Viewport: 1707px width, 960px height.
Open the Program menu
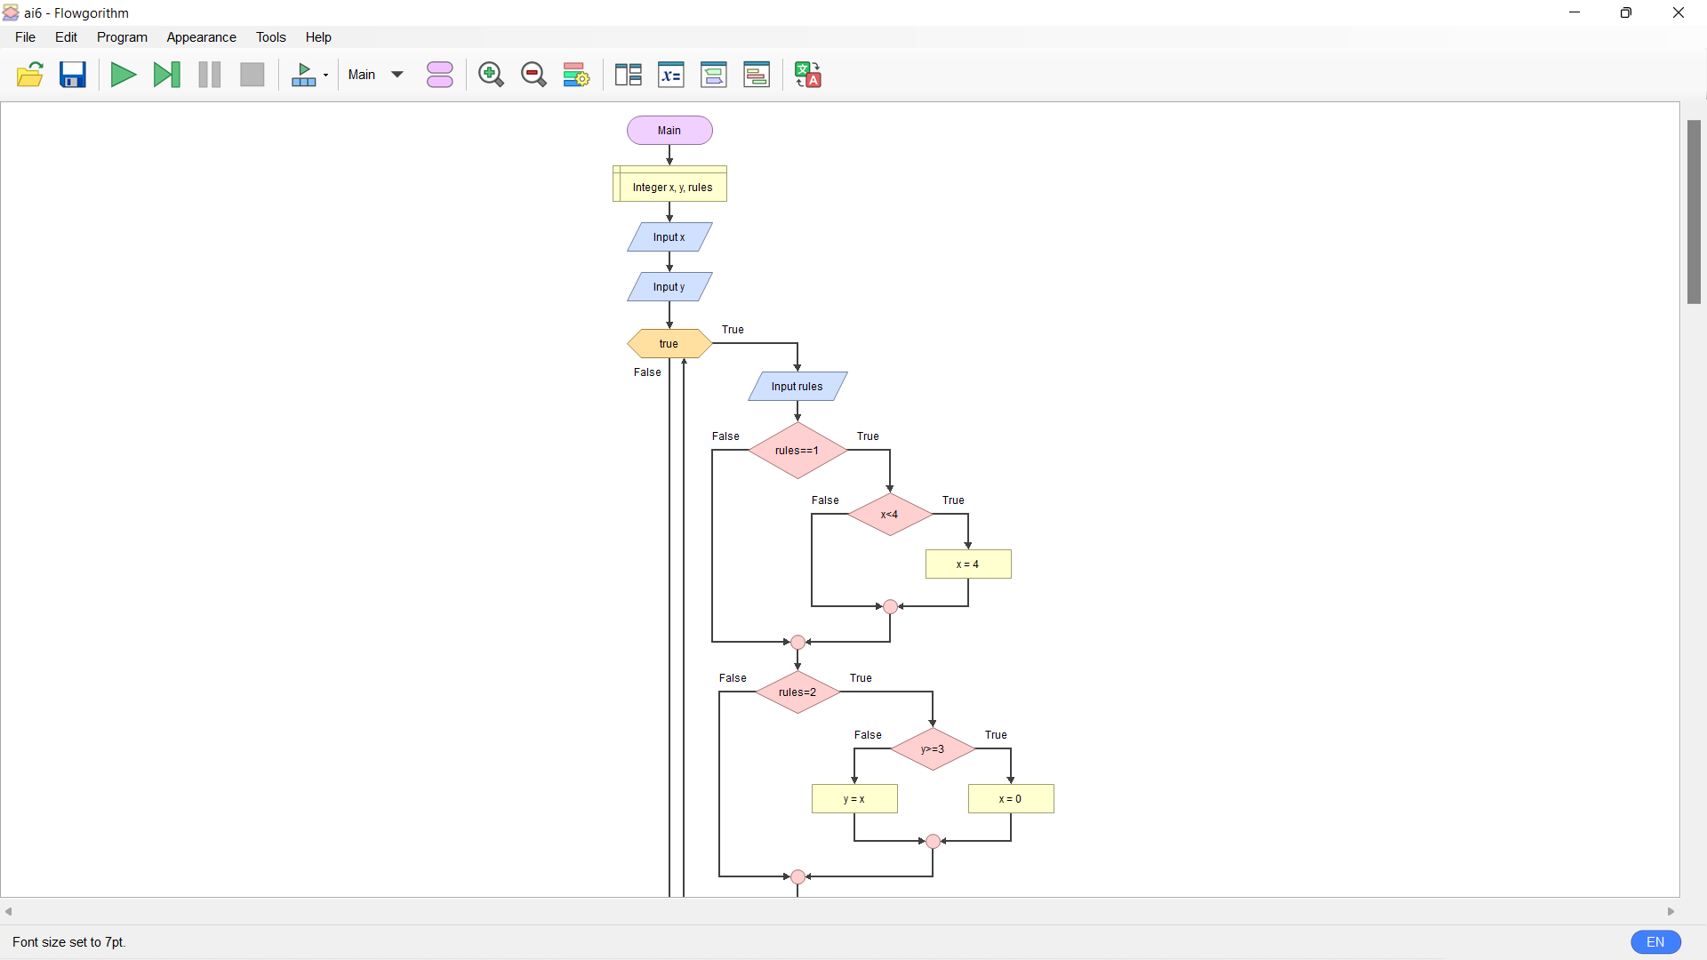point(122,37)
